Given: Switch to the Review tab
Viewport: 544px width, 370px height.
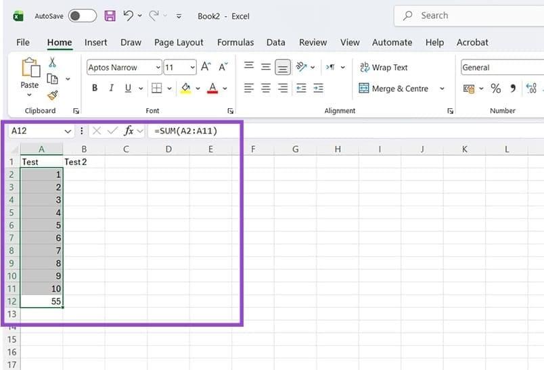Looking at the screenshot, I should [x=313, y=43].
